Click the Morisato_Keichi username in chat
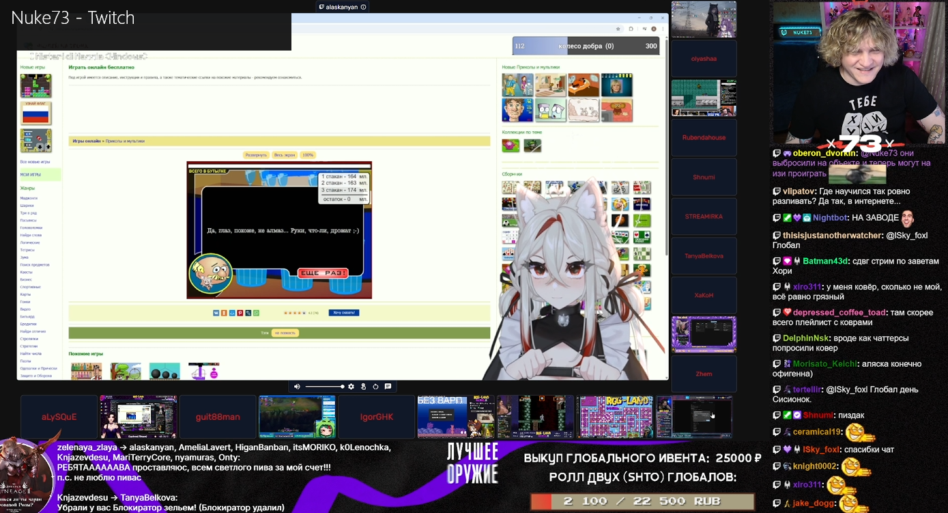 tap(824, 364)
